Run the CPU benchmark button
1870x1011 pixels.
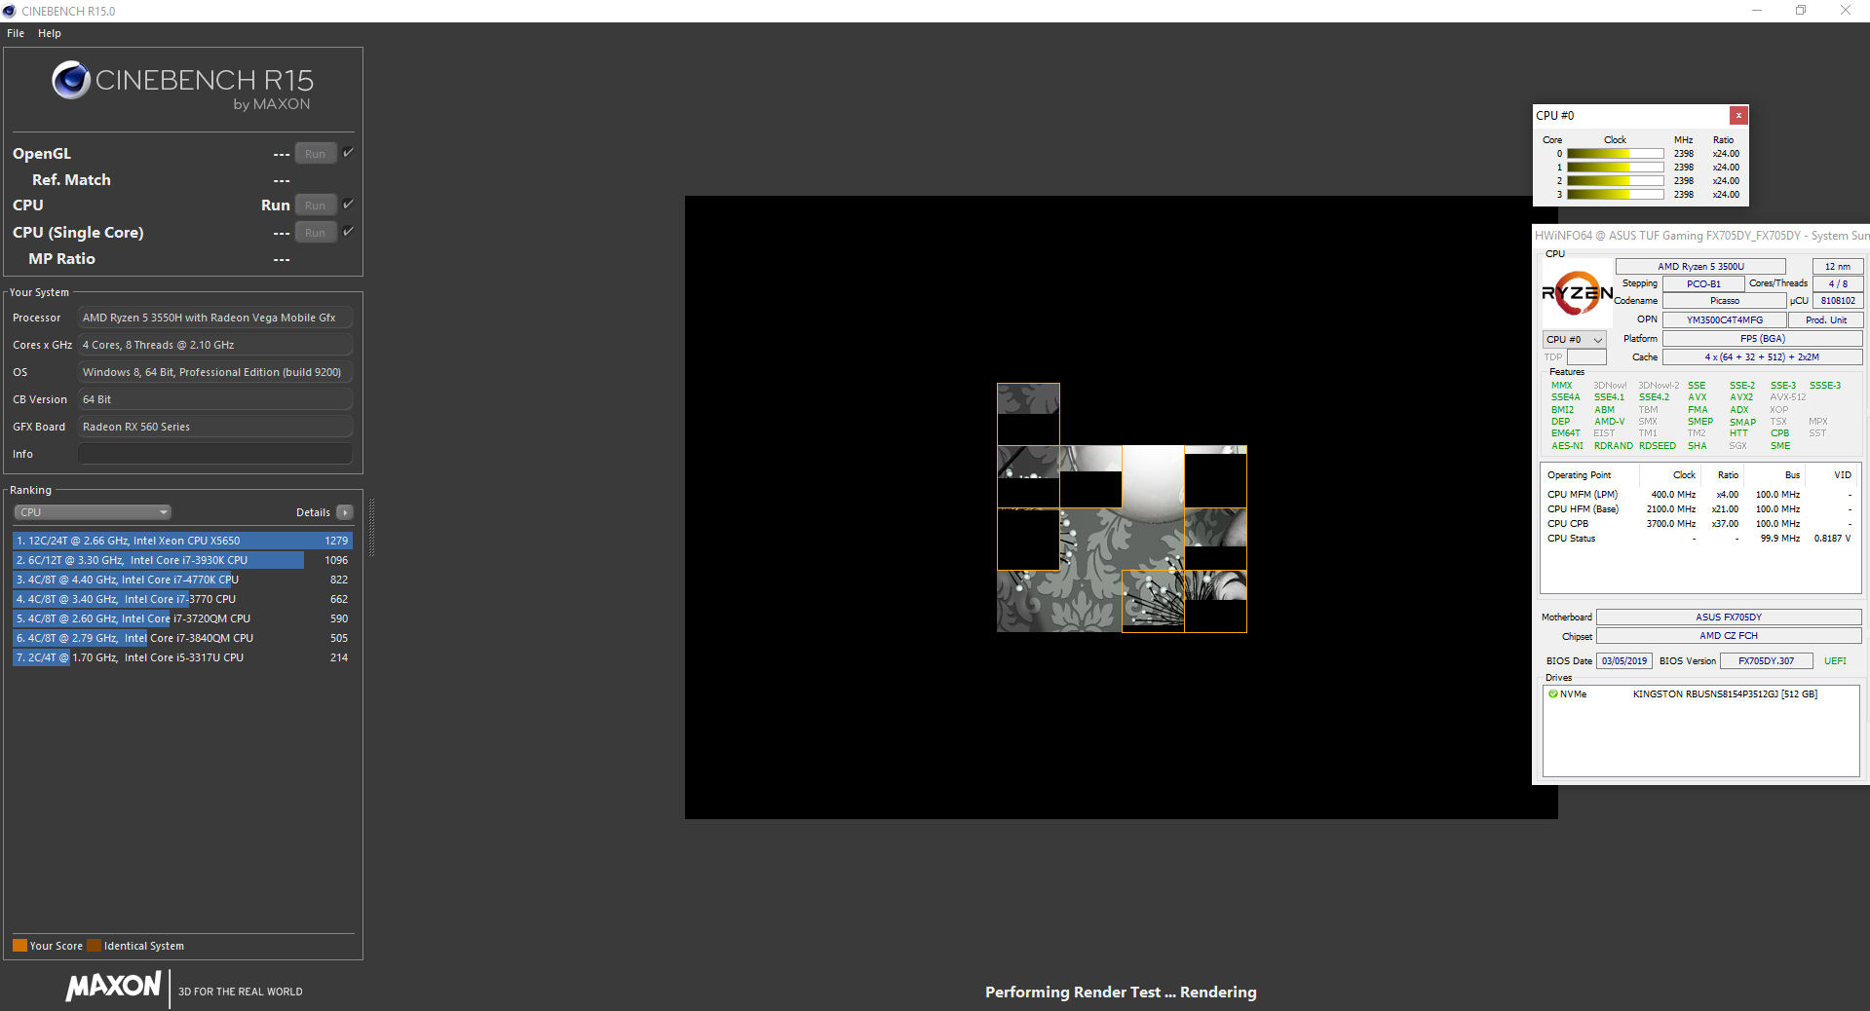[x=315, y=206]
